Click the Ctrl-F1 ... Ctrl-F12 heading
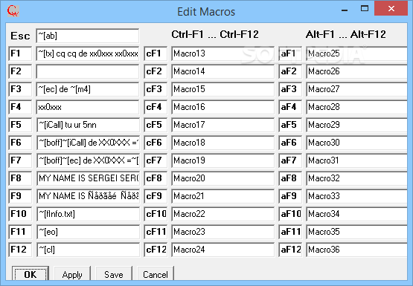This screenshot has width=413, height=286. [215, 34]
